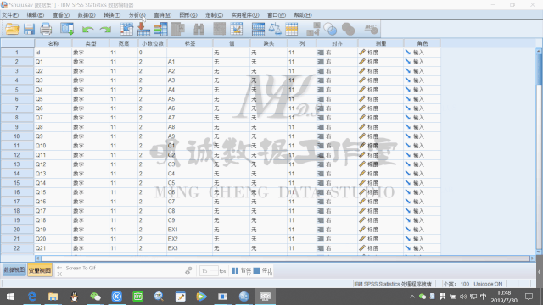Image resolution: width=543 pixels, height=305 pixels.
Task: Click the greyed Value labels toolbar icon
Action: [313, 29]
